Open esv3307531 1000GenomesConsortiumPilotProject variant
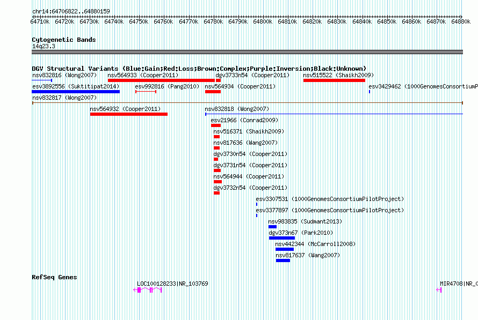Viewport: 478px width, 320px height. click(330, 199)
